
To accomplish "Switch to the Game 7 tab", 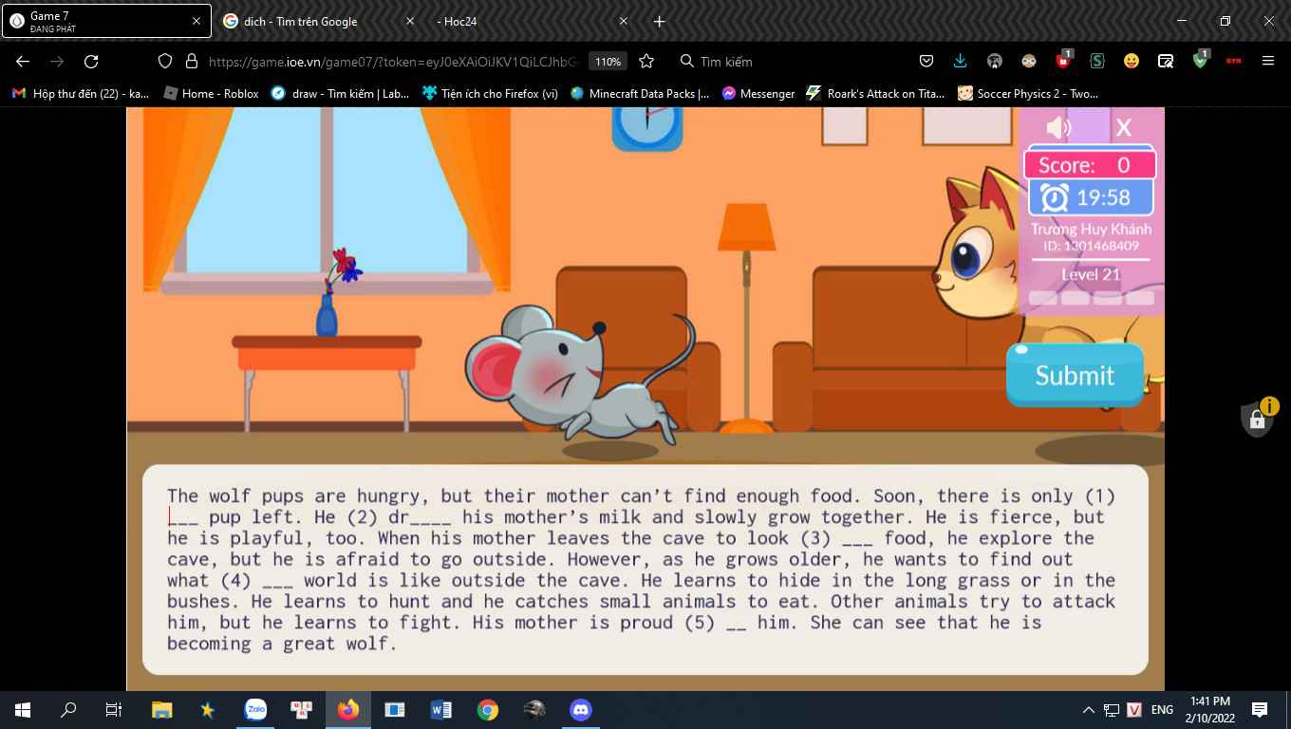I will pos(106,21).
